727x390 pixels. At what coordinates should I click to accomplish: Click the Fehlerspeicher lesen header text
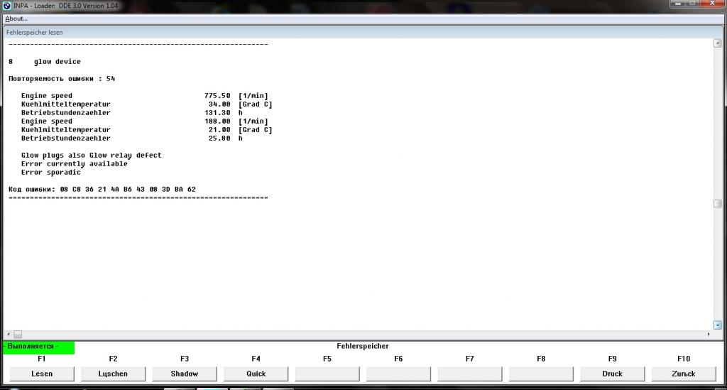pos(34,33)
